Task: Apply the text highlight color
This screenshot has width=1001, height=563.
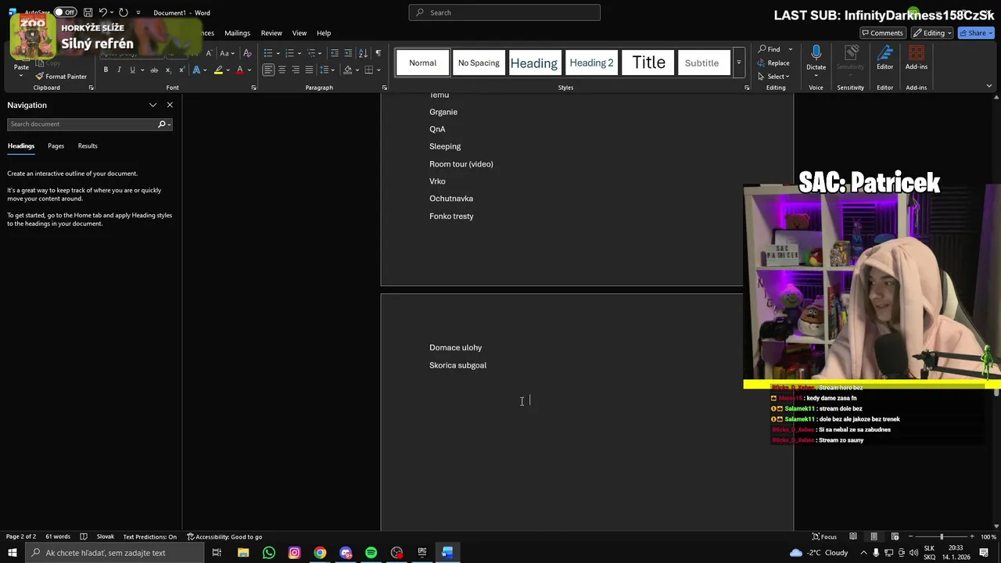Action: coord(218,70)
